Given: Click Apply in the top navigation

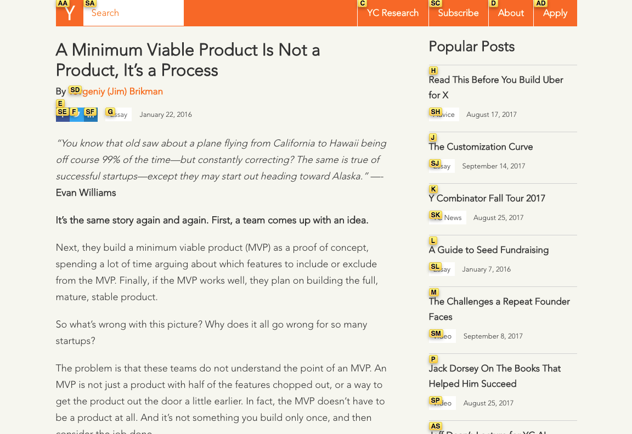Looking at the screenshot, I should tap(555, 13).
